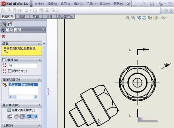Open the 工具(T) menu

(91, 4)
